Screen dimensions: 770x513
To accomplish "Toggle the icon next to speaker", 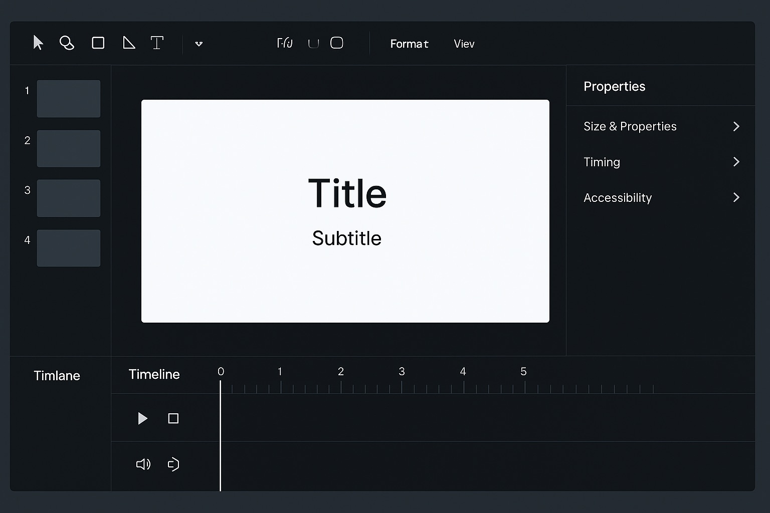I will [x=173, y=464].
